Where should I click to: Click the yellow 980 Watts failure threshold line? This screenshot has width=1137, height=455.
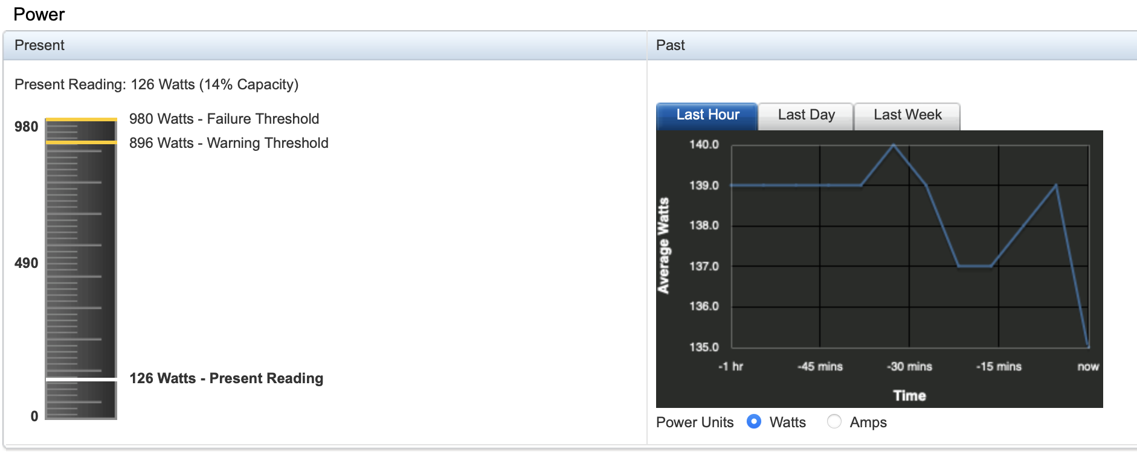[81, 119]
